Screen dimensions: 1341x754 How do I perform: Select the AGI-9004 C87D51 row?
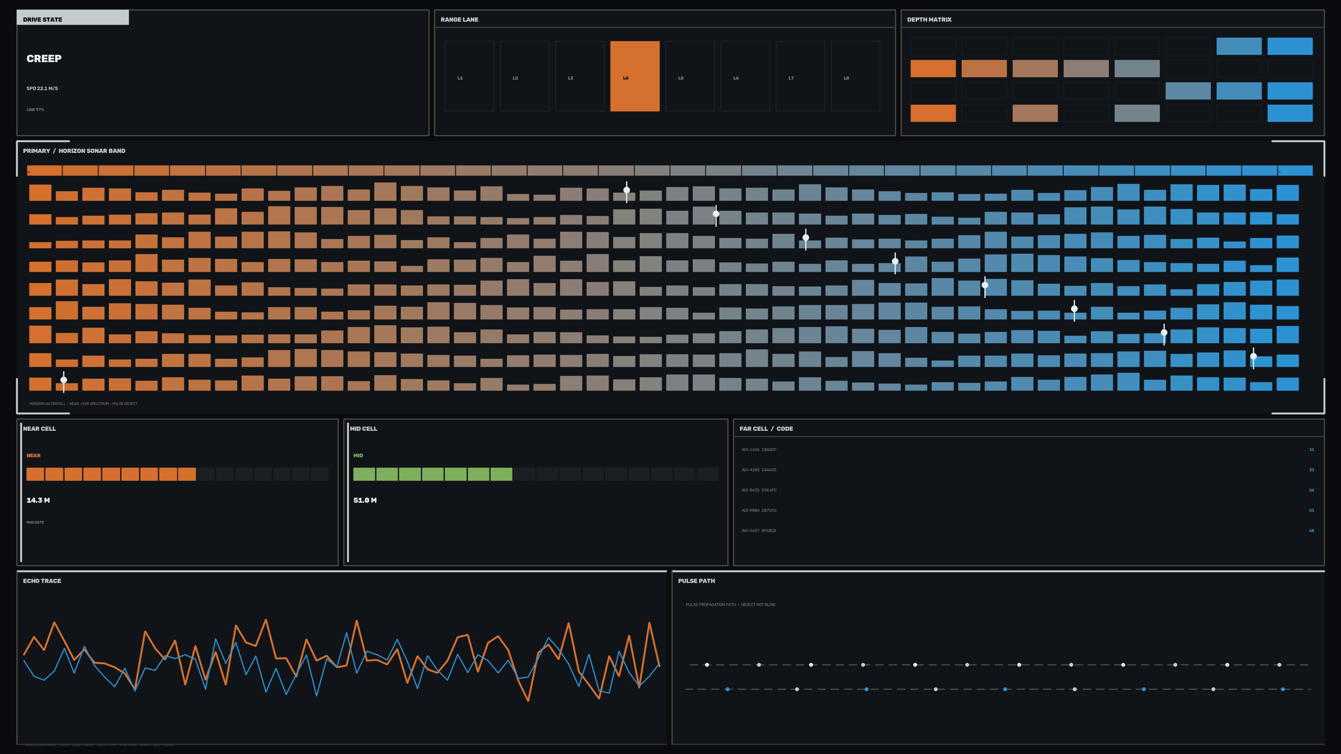pyautogui.click(x=1028, y=510)
